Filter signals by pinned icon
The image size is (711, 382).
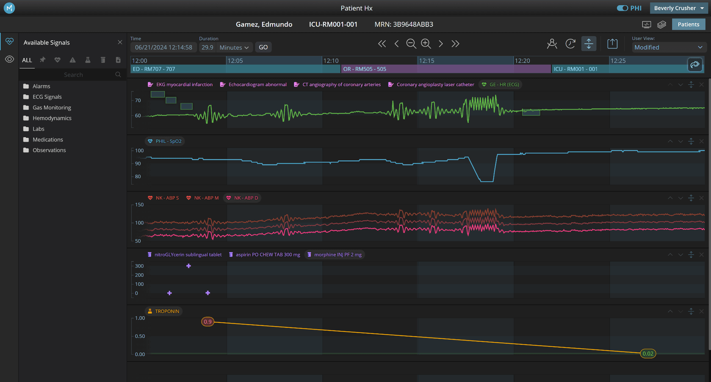pos(42,60)
